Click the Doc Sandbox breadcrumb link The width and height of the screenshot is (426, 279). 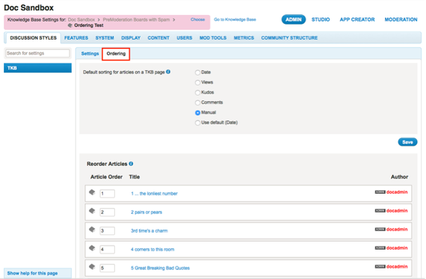(81, 19)
